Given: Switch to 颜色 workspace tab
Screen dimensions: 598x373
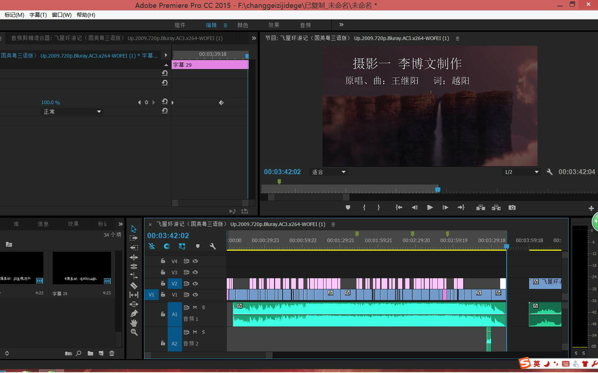Looking at the screenshot, I should [243, 25].
